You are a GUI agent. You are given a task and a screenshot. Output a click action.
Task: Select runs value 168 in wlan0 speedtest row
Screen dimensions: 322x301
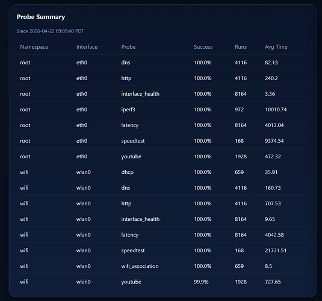pyautogui.click(x=239, y=250)
